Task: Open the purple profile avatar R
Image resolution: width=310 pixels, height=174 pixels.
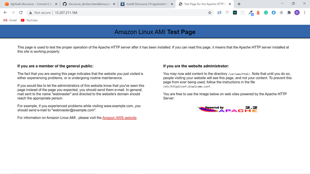Action: point(297,13)
